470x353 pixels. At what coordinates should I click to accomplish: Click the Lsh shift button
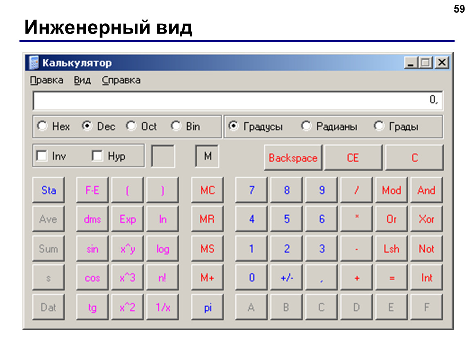click(x=392, y=248)
